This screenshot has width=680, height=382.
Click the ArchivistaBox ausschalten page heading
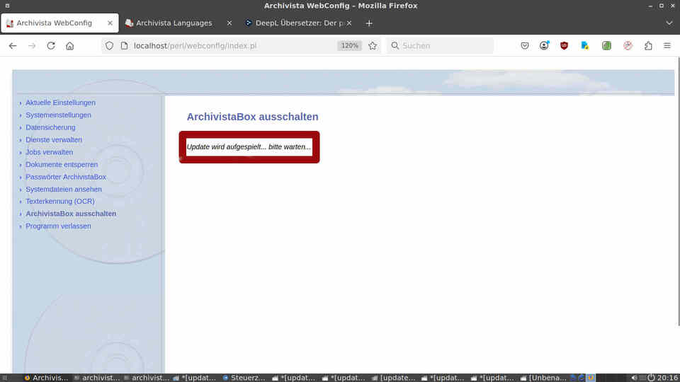[x=252, y=117]
